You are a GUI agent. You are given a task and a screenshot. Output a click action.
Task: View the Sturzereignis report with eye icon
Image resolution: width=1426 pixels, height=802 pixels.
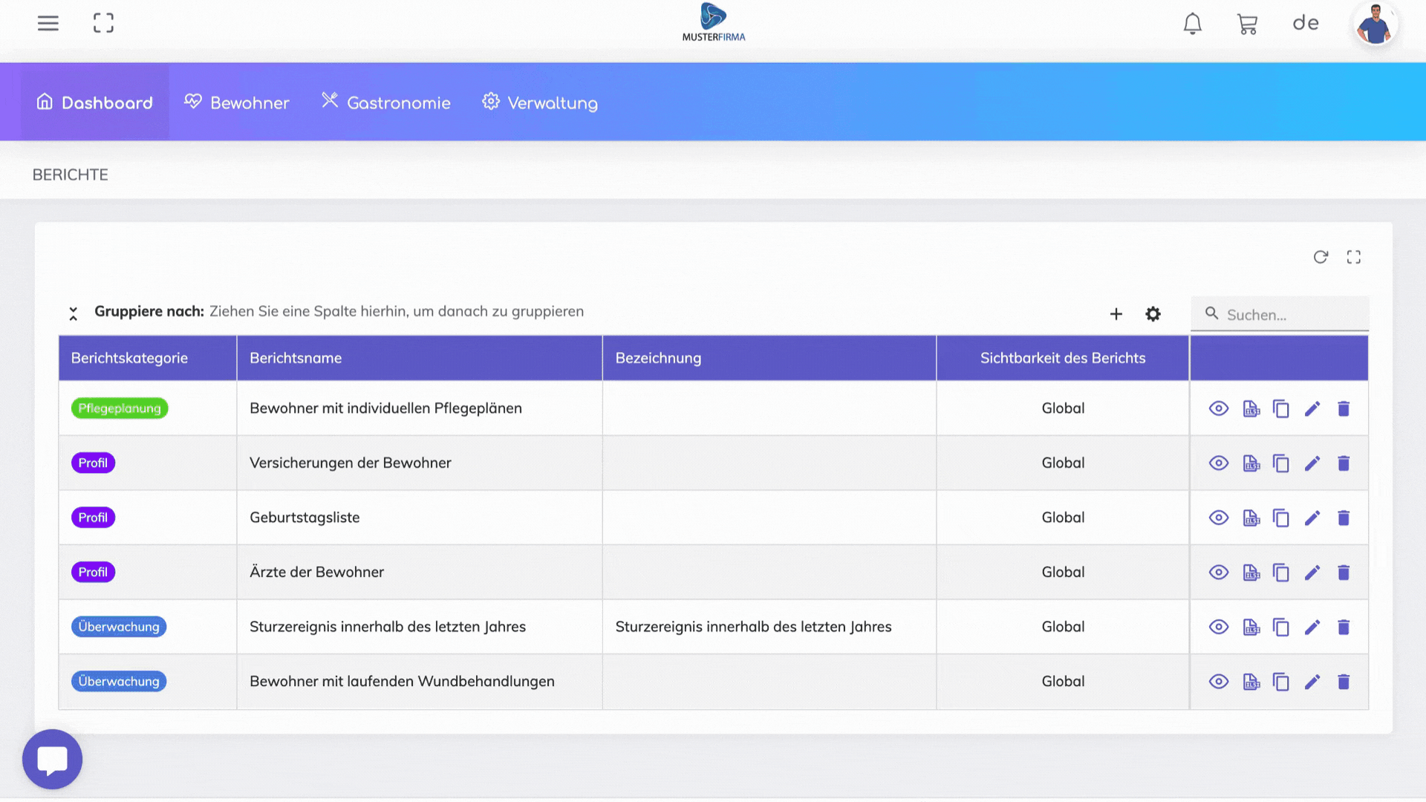[1219, 627]
